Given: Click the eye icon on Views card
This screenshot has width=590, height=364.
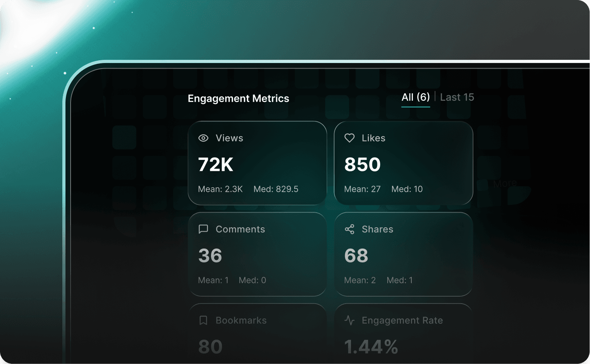Looking at the screenshot, I should click(x=203, y=138).
